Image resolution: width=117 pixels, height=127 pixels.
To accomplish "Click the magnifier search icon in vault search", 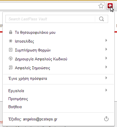I will pyautogui.click(x=101, y=19).
